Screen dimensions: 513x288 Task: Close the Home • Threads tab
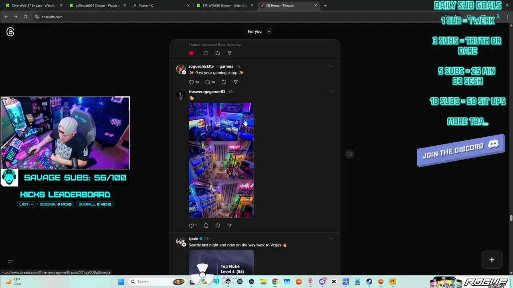(315, 6)
